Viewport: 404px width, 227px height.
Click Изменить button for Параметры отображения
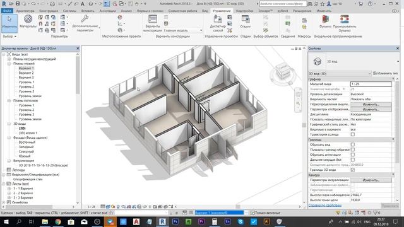[371, 109]
